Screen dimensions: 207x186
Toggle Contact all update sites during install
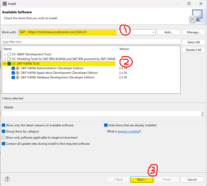(x=4, y=144)
